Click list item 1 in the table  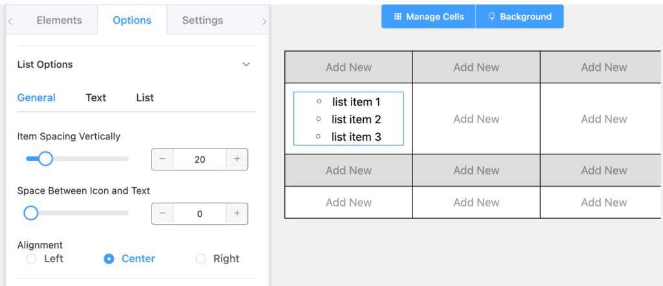[x=356, y=101]
